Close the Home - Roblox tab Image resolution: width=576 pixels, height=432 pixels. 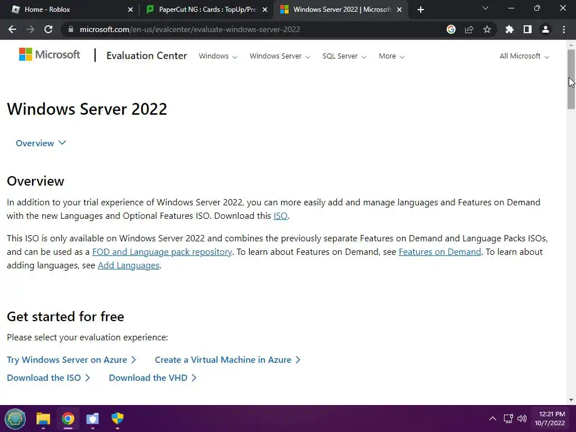pos(130,10)
